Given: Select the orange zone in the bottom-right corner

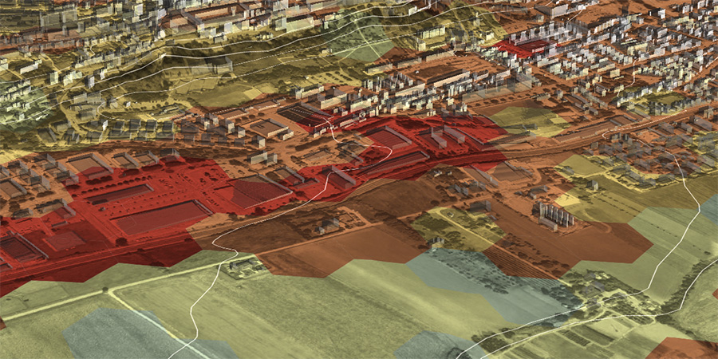Looking at the screenshot, I should click(x=684, y=348).
